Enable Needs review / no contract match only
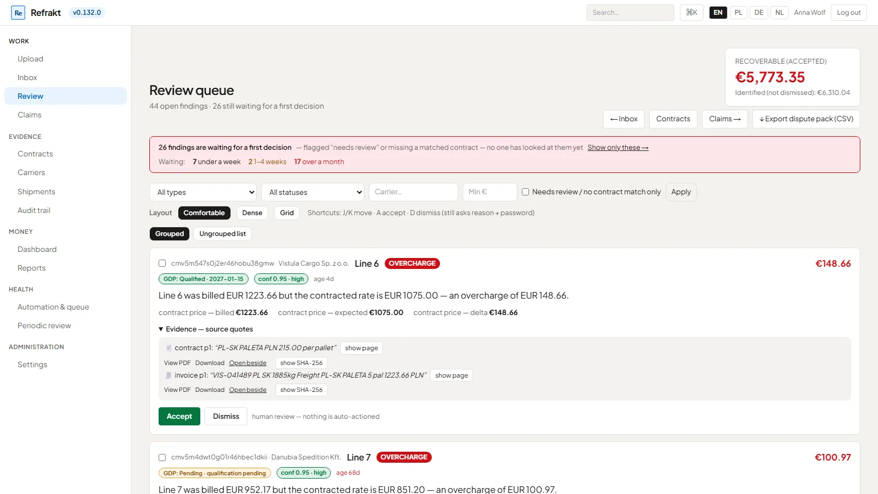Viewport: 878px width, 494px height. 525,192
